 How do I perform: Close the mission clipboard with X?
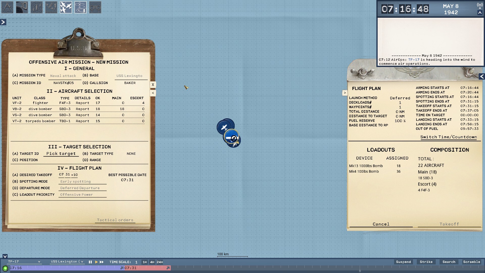click(x=153, y=85)
